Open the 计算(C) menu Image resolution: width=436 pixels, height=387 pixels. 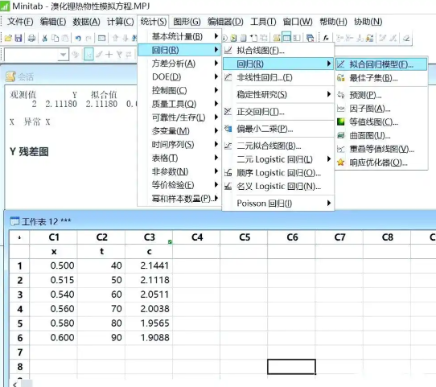pyautogui.click(x=121, y=22)
